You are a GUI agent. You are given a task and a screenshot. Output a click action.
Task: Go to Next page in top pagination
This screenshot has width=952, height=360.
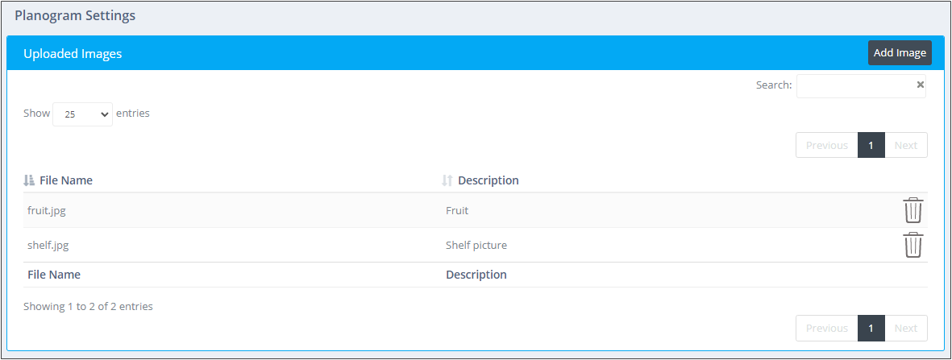click(906, 145)
